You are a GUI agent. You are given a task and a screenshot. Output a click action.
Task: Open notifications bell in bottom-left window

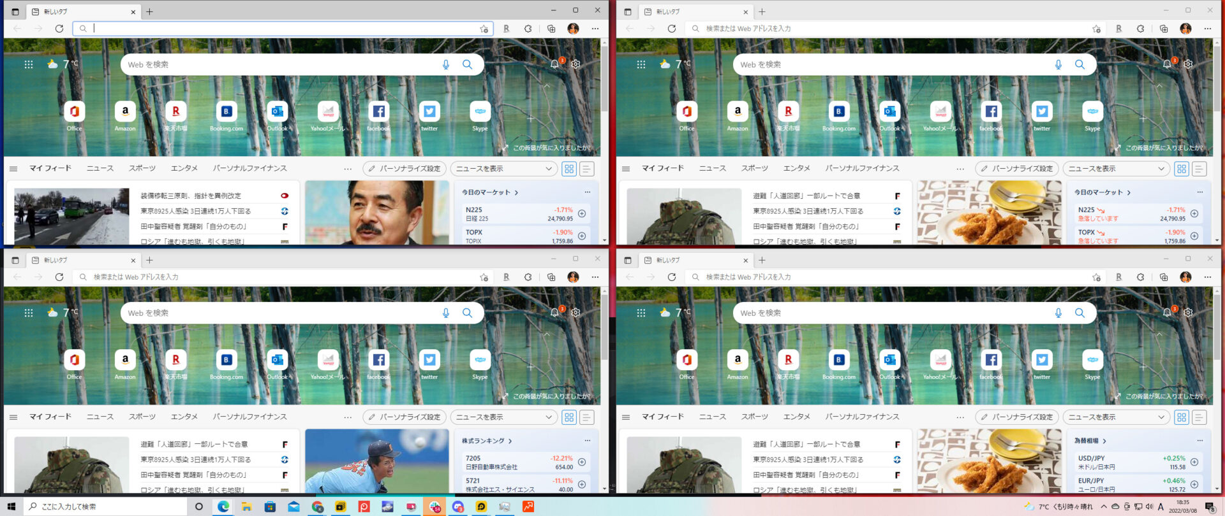pyautogui.click(x=555, y=312)
